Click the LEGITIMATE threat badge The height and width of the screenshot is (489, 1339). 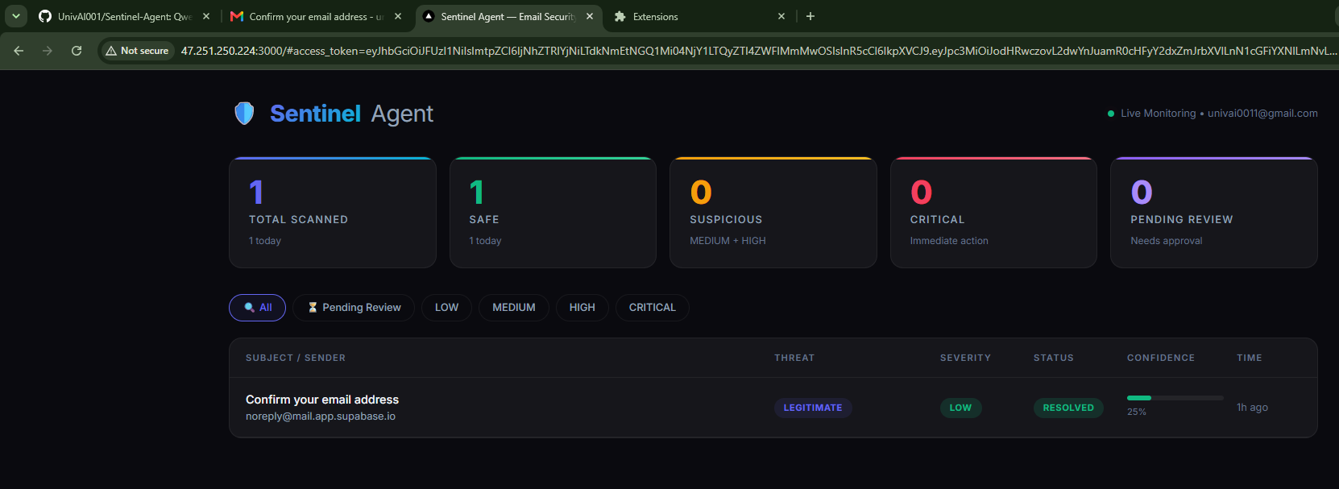click(813, 408)
